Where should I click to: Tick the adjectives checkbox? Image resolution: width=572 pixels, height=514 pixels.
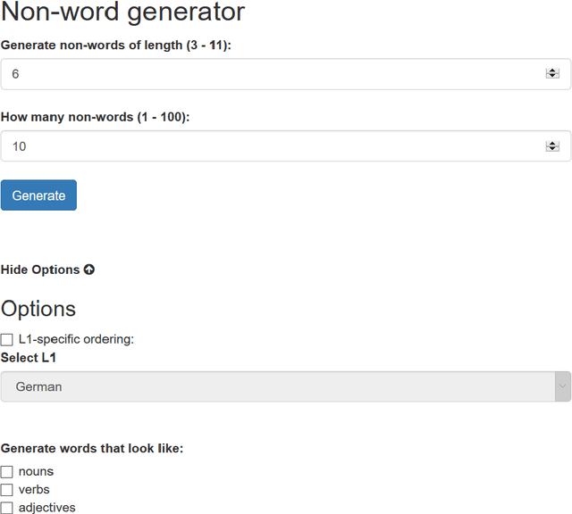(7, 508)
